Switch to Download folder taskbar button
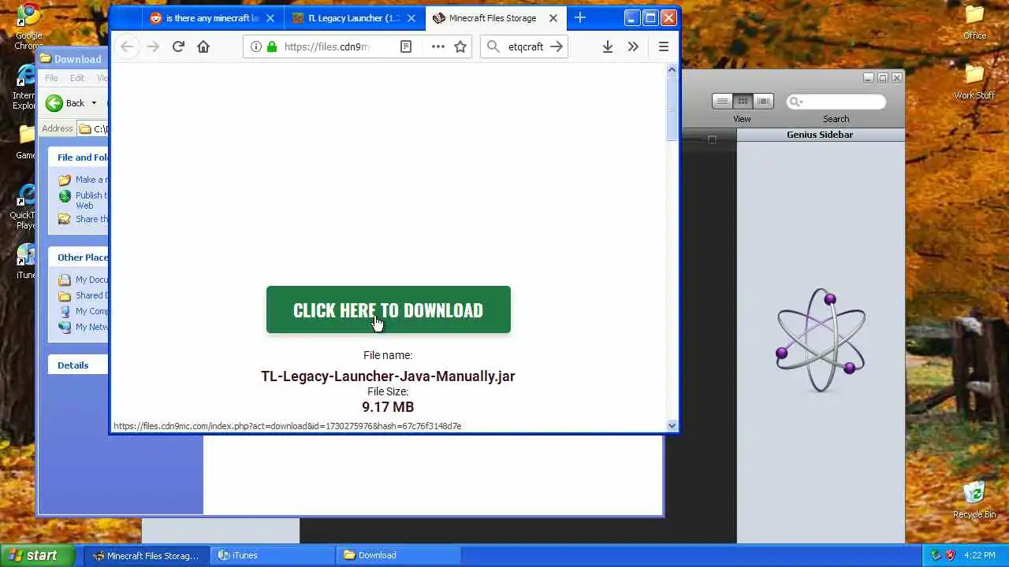This screenshot has width=1009, height=567. 399,555
